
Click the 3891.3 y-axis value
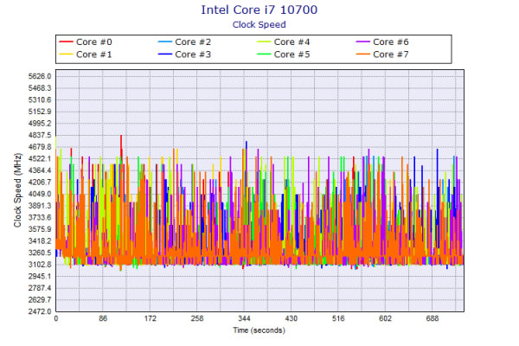click(40, 206)
